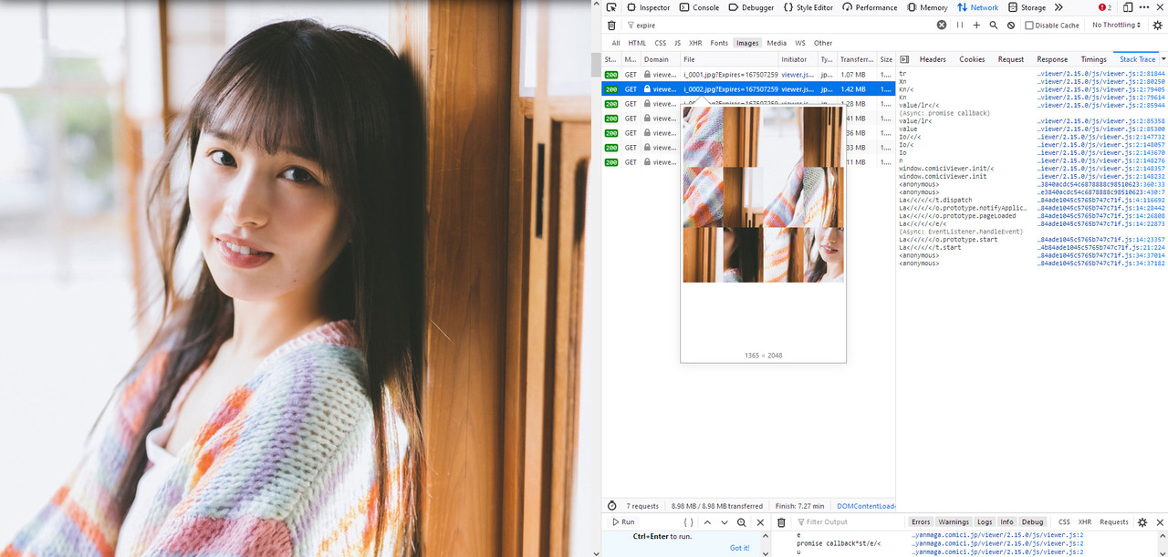Image resolution: width=1168 pixels, height=557 pixels.
Task: Add new request with plus icon
Action: pyautogui.click(x=976, y=26)
